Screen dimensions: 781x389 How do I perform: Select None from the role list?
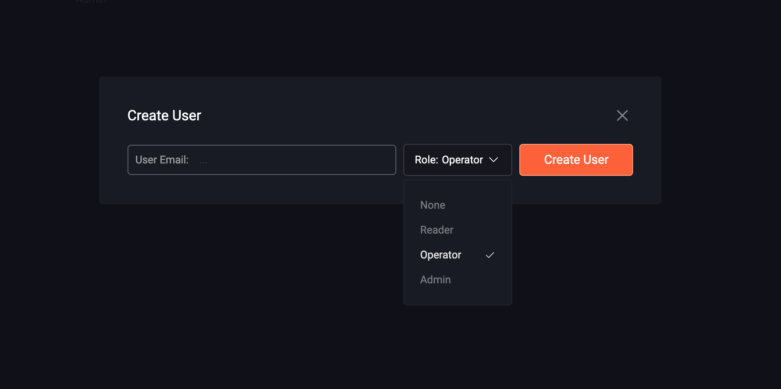[x=433, y=205]
